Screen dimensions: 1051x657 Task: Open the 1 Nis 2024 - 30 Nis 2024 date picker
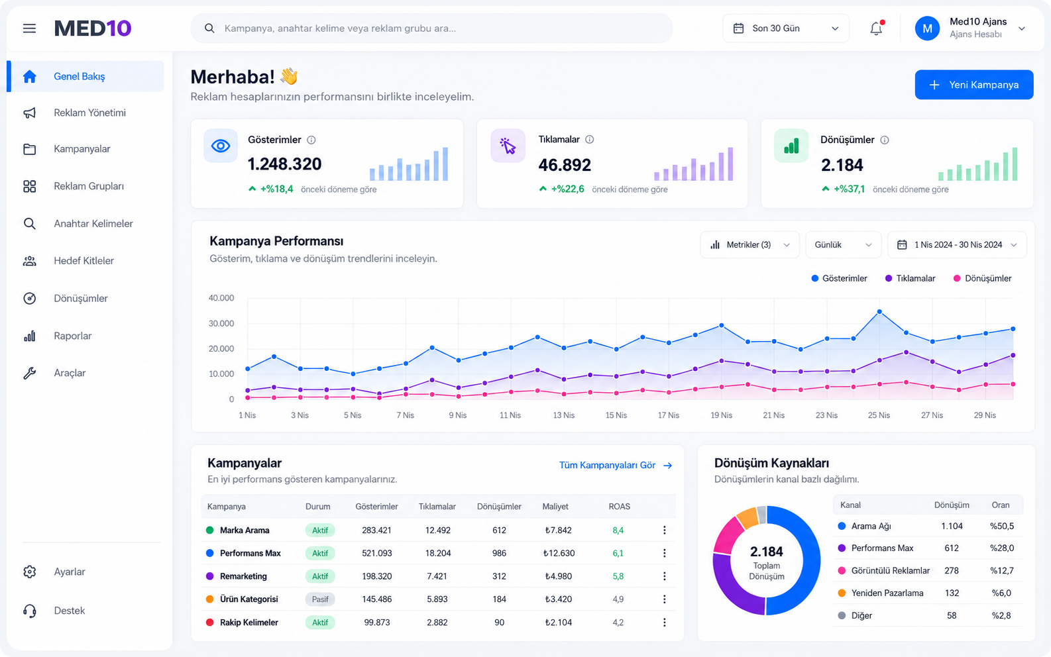(958, 245)
